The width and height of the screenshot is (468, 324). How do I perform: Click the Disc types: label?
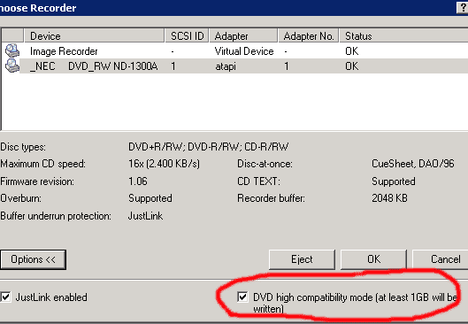pos(23,147)
